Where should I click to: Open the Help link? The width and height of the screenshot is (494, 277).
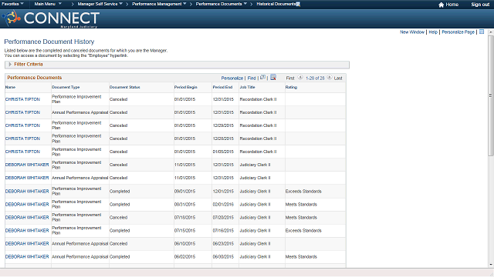click(433, 32)
